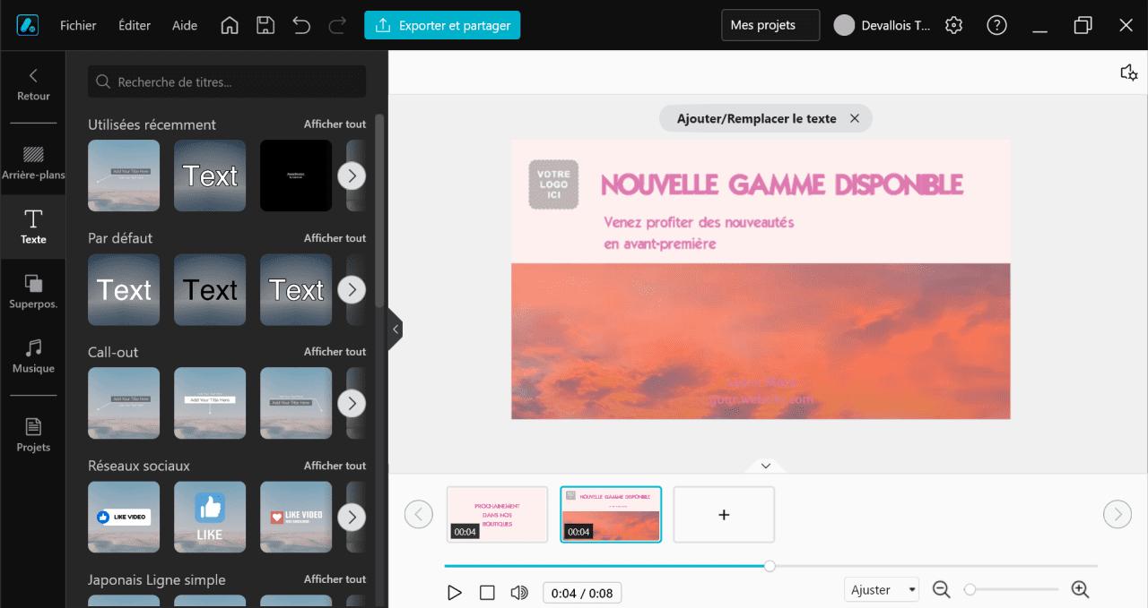
Task: Expand next arrow in Utilisées récemment row
Action: [x=352, y=176]
